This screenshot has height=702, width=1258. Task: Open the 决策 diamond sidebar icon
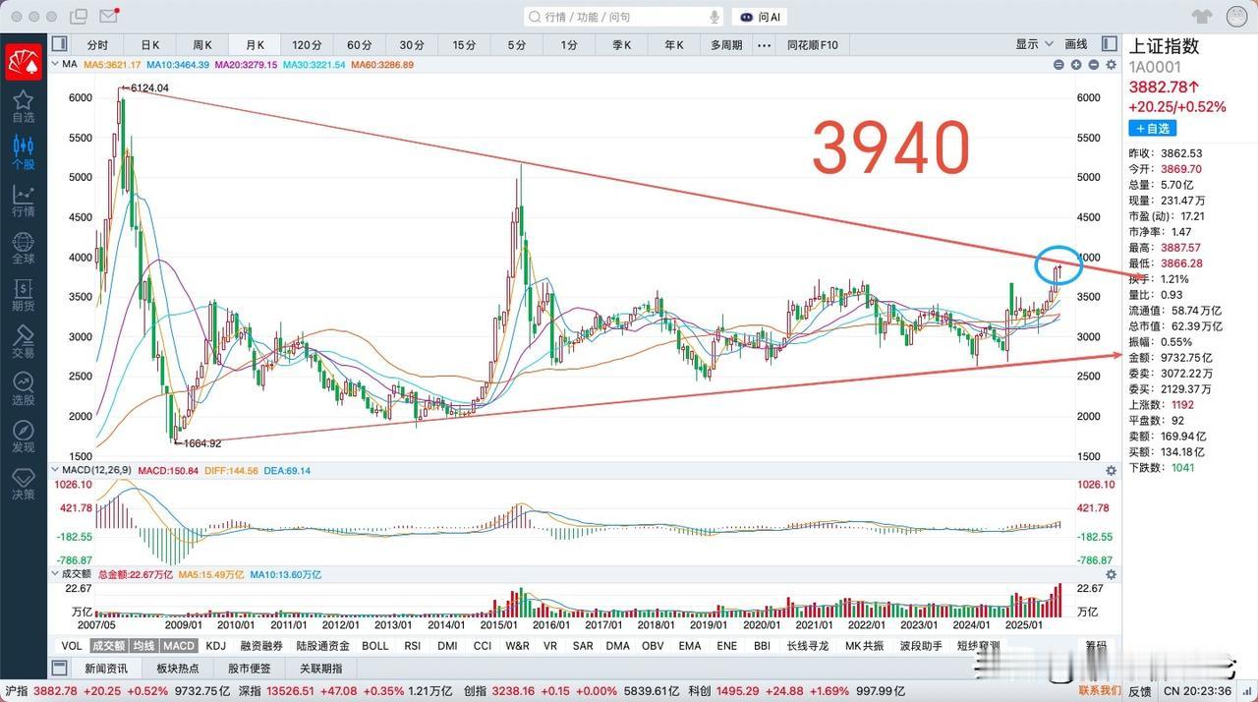[23, 484]
